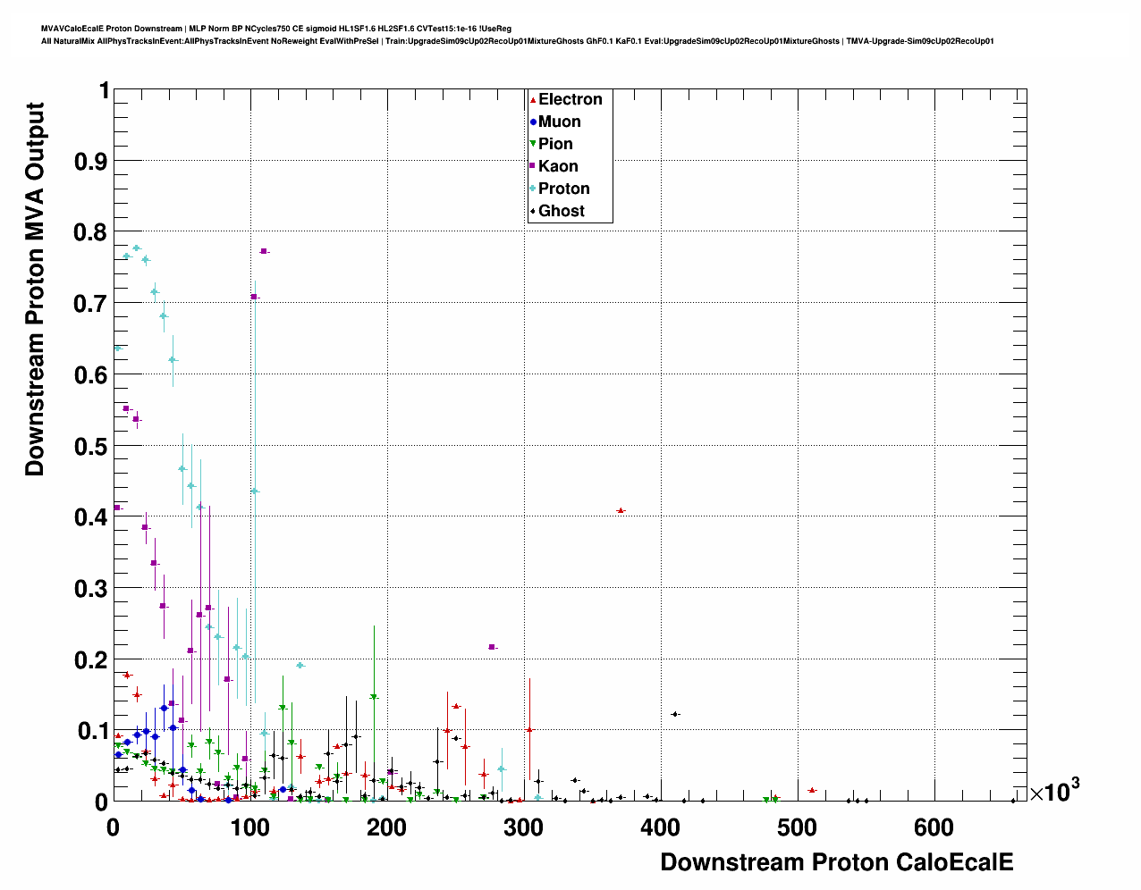
Task: Click the purple Kaon square legend marker
Action: [x=533, y=167]
